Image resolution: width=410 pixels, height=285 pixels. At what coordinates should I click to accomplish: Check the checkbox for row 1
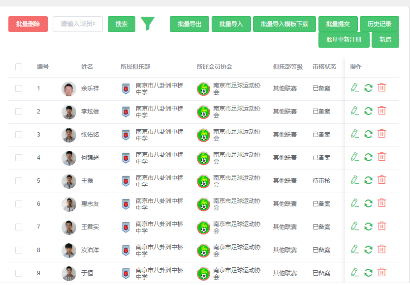pyautogui.click(x=19, y=88)
